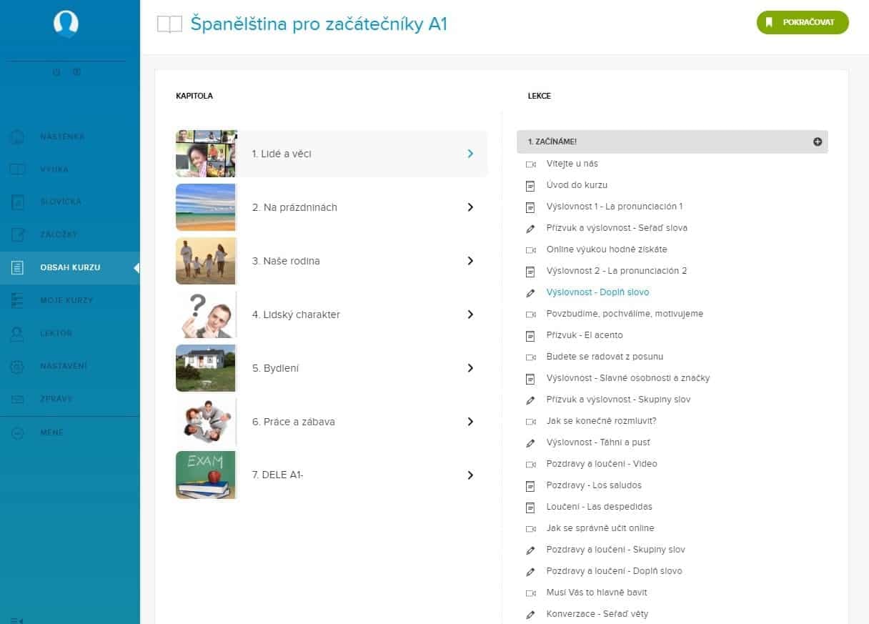Click the pencil icon beside Pozdravy a loučení - Doplň slovo

530,571
